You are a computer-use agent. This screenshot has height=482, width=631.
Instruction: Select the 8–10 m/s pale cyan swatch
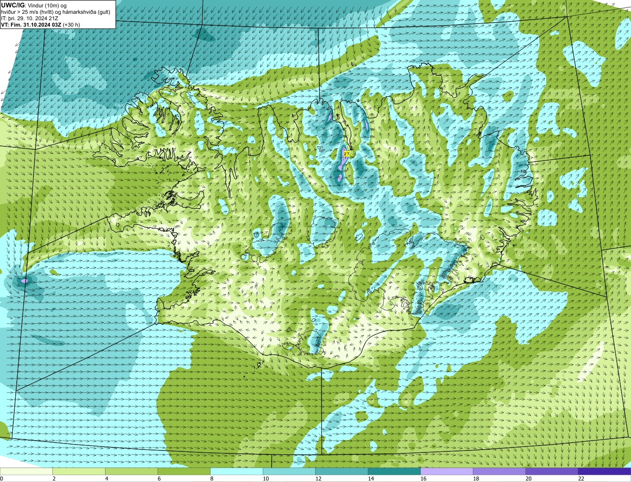click(x=237, y=471)
